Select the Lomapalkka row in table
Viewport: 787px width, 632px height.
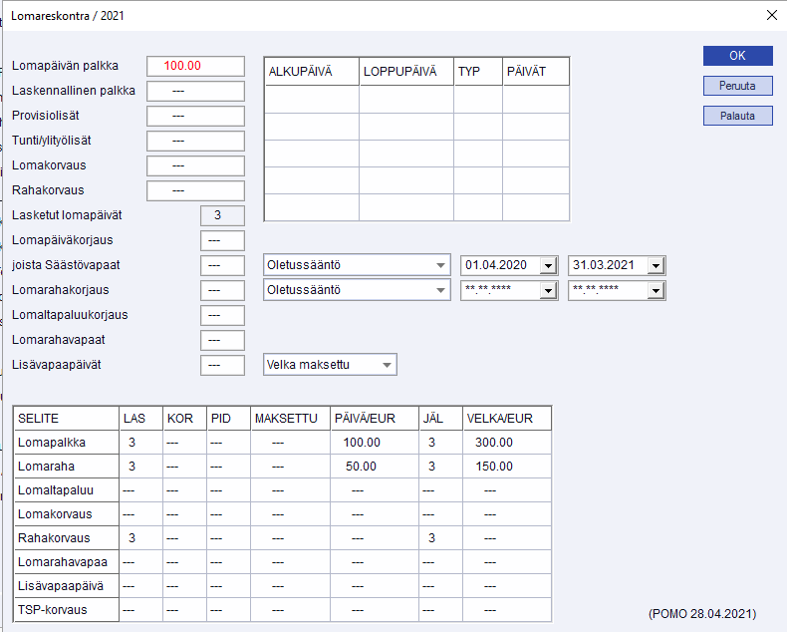pos(66,443)
